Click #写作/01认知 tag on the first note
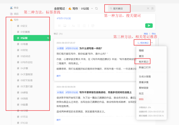This screenshot has height=125, width=179. (x=72, y=48)
